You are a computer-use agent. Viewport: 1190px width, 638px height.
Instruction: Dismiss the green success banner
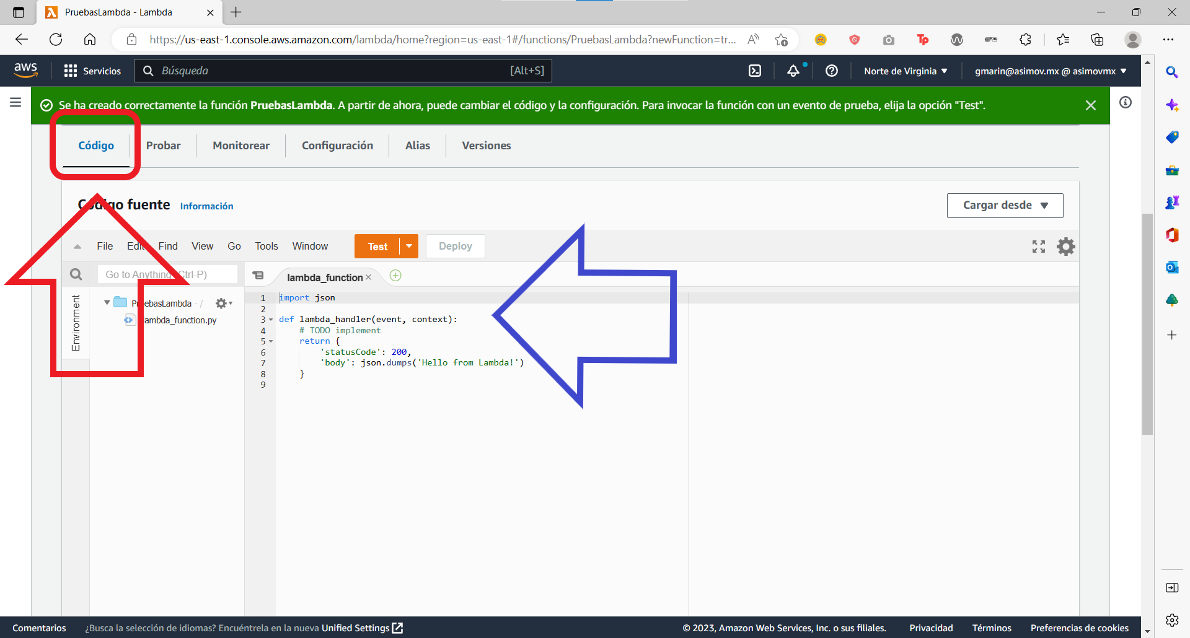(1091, 105)
